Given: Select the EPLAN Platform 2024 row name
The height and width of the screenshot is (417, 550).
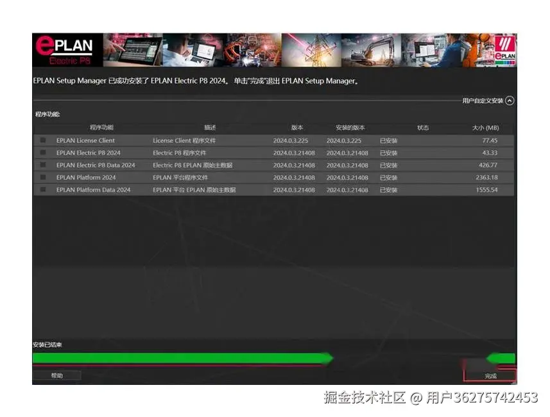Looking at the screenshot, I should 86,177.
